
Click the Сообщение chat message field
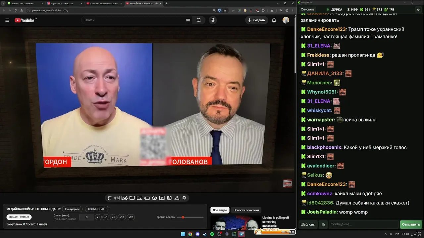pos(363,224)
